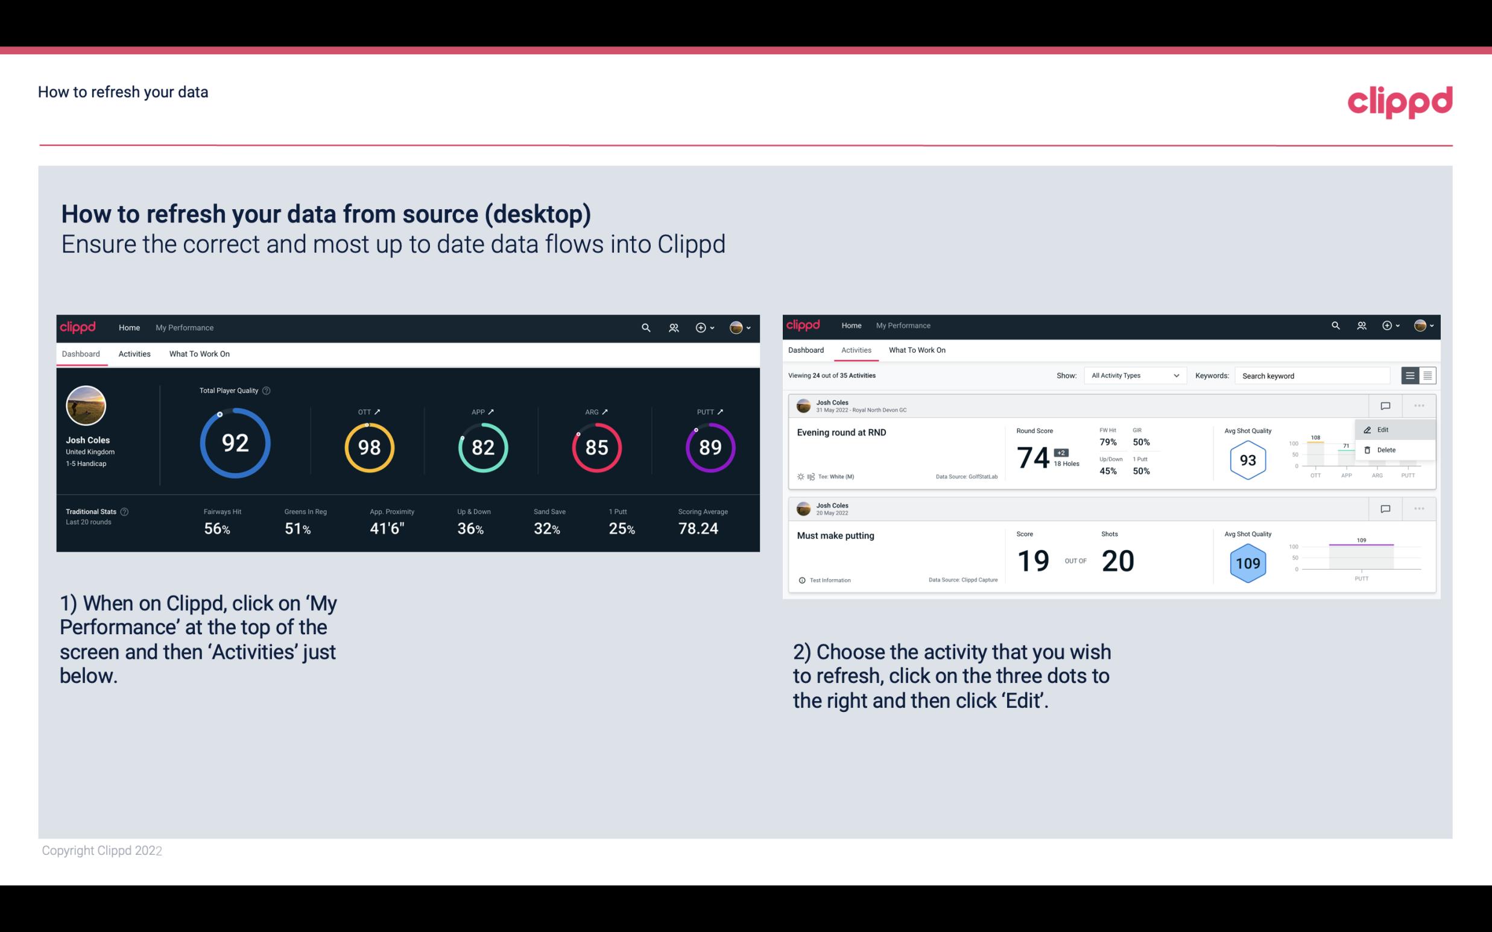
Task: Click the What To Work On tab
Action: [198, 353]
